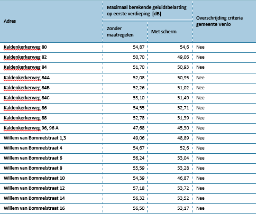Click the value 51,70

139,67
